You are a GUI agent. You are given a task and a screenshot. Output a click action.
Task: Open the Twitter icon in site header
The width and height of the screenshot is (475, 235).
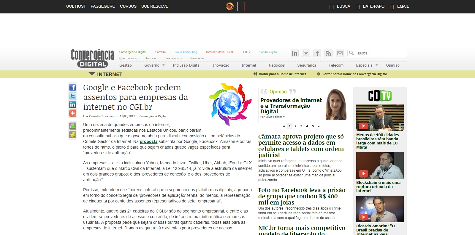click(306, 53)
